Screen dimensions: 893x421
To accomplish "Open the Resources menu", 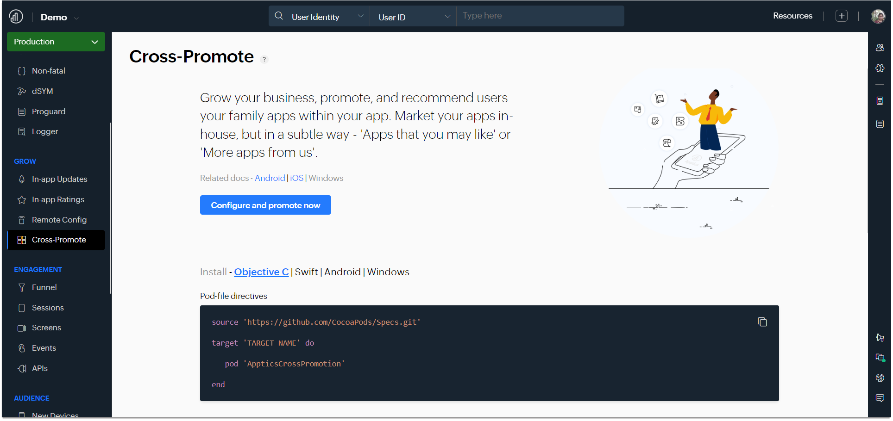I will 792,16.
